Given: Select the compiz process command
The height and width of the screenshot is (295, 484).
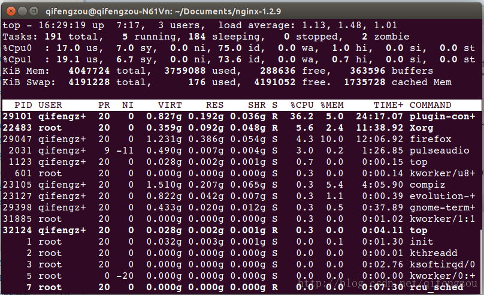Looking at the screenshot, I should pos(427,185).
